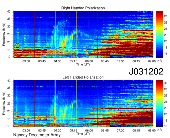Click the 35 MHz tick on the bottom plot
This screenshot has height=138, width=170.
9,88
